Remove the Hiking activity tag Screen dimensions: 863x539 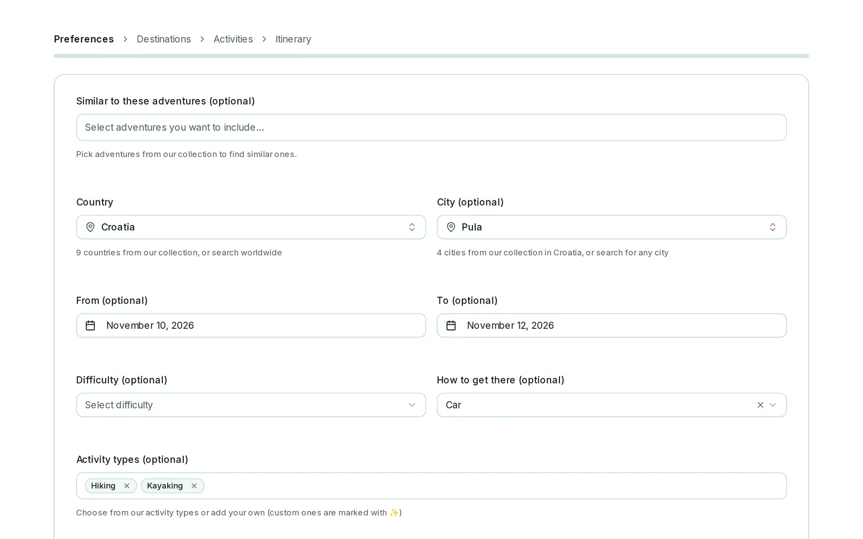(127, 486)
